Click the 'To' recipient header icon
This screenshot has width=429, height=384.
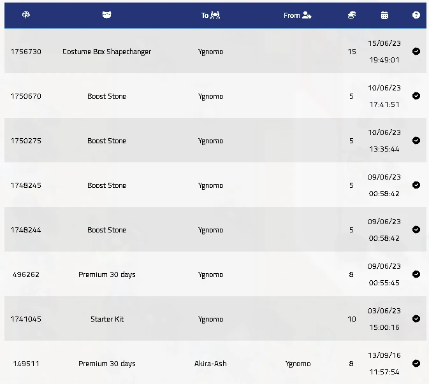coord(215,15)
